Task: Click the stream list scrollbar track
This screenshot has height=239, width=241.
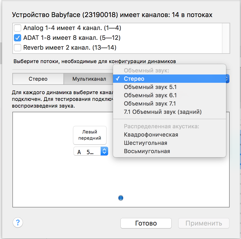Action: coord(226,38)
